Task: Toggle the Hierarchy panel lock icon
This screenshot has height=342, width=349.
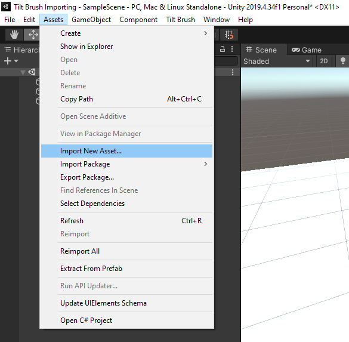Action: [x=223, y=49]
